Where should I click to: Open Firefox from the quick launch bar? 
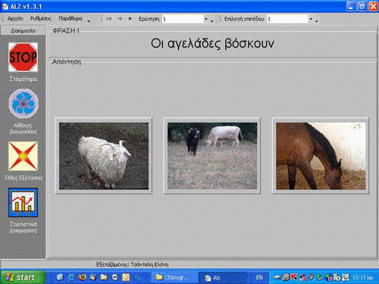tap(82, 277)
